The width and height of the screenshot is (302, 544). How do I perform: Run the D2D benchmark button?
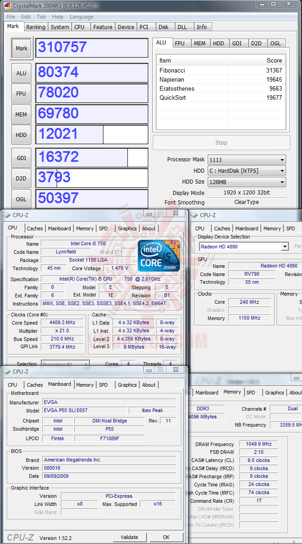coord(21,179)
